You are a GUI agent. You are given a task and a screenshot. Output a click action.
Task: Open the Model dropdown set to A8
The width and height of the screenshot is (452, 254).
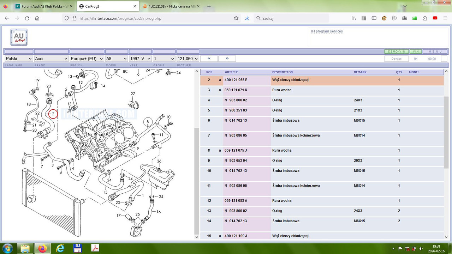click(117, 59)
